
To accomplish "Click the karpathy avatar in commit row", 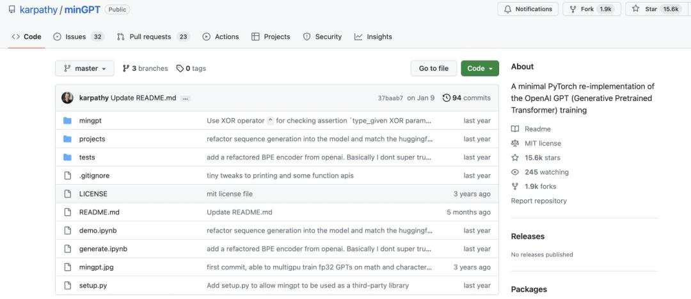I will [x=67, y=98].
